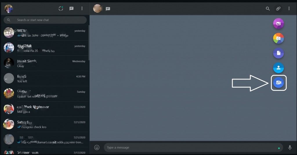Click the avatar of the Wednesday 'Okay' chat
The image size is (297, 155).
coord(9,63)
